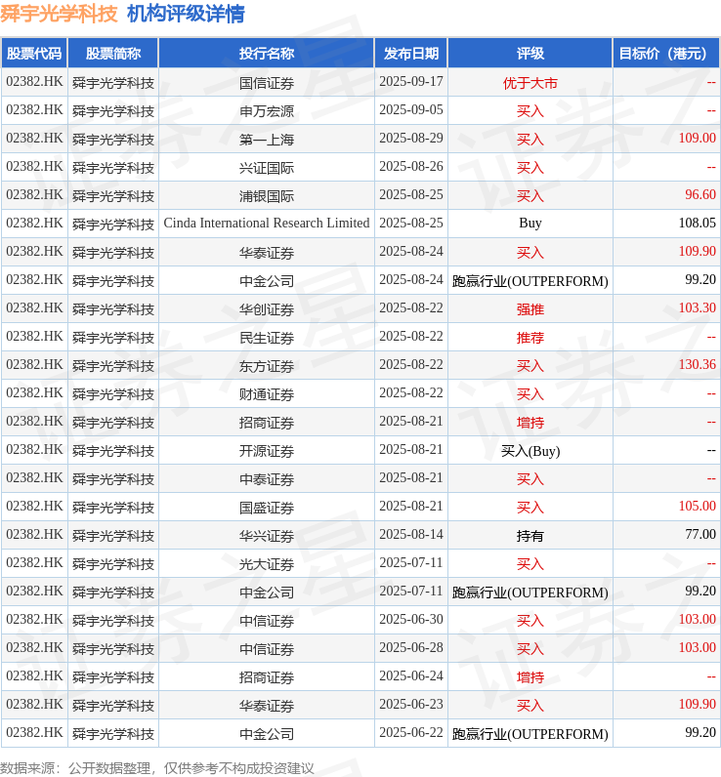Viewport: 721px width, 777px height.
Task: Click the 投行名称 column header
Action: 267,53
